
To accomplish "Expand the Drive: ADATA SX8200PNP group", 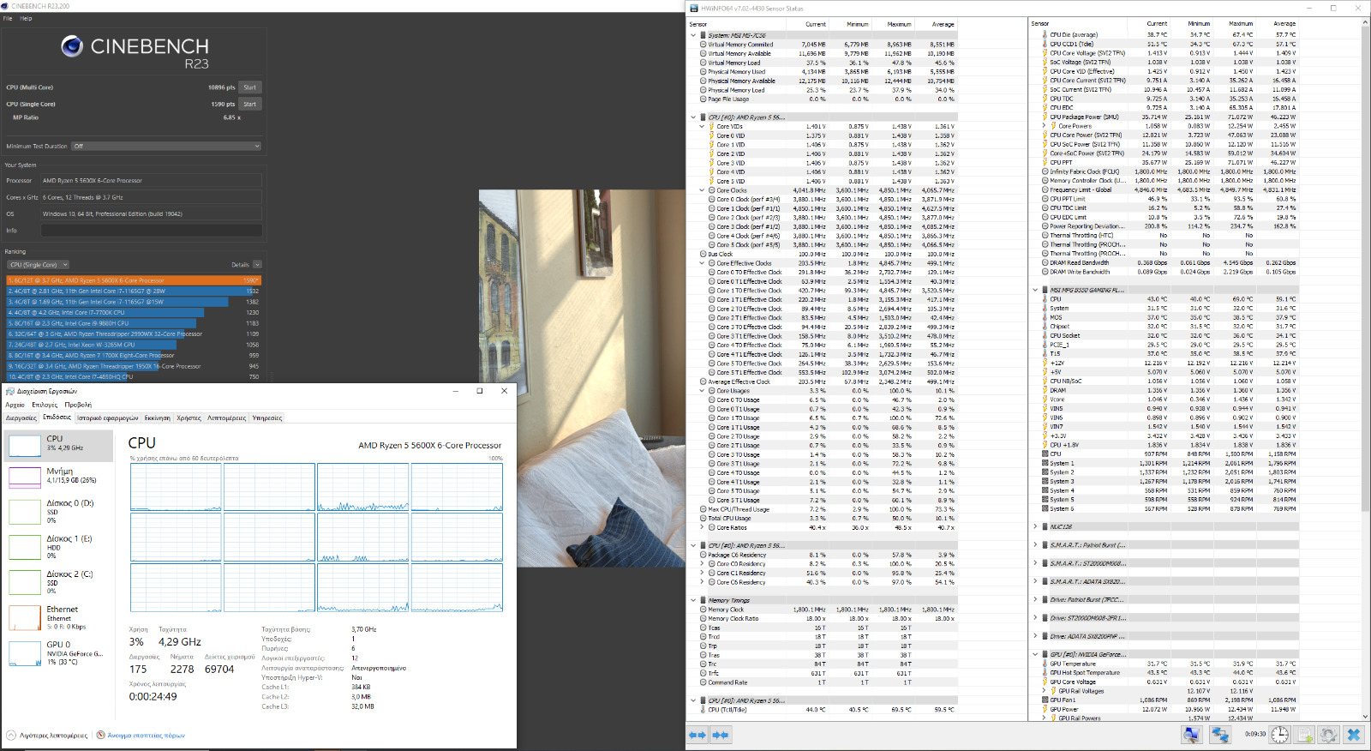I will 1035,636.
